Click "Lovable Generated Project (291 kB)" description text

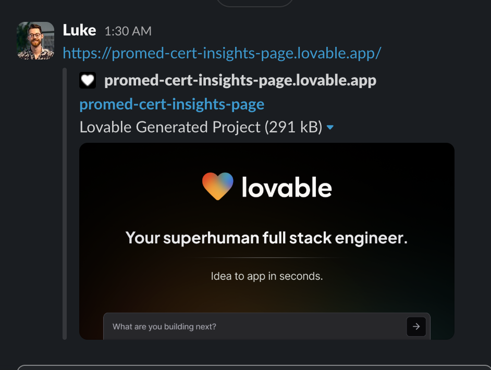point(201,127)
